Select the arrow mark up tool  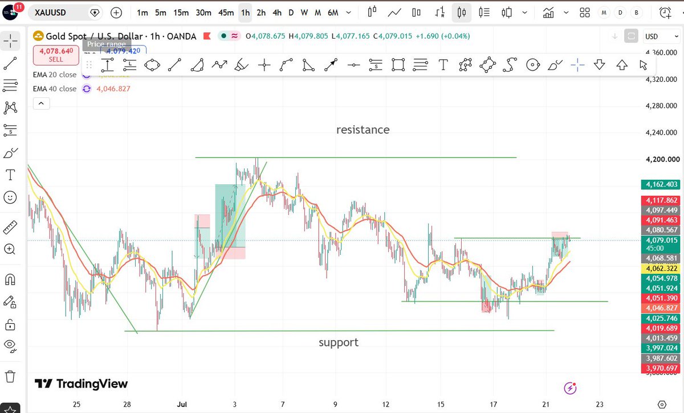click(x=622, y=65)
